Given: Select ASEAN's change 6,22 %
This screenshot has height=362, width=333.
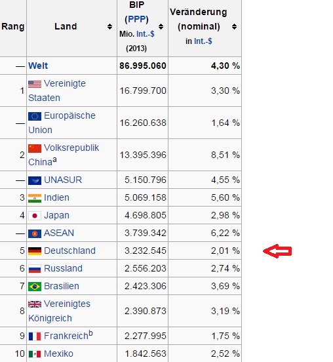Looking at the screenshot, I should point(225,233).
